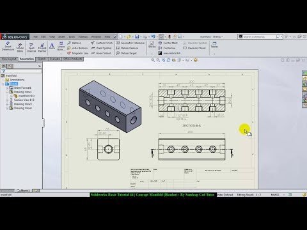Click the Save icon in quick access toolbar
This screenshot has width=307, height=230.
tap(137, 36)
